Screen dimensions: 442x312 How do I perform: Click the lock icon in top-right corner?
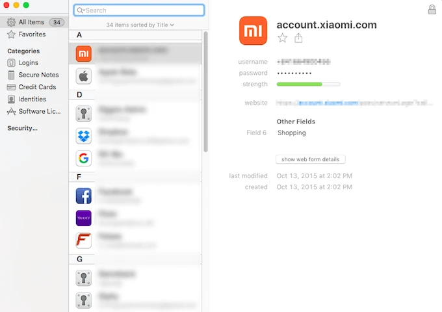pyautogui.click(x=432, y=10)
